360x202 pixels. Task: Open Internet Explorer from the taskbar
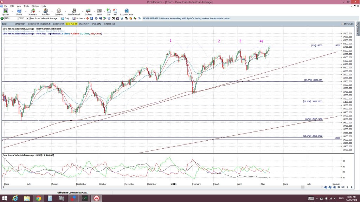coord(15,198)
